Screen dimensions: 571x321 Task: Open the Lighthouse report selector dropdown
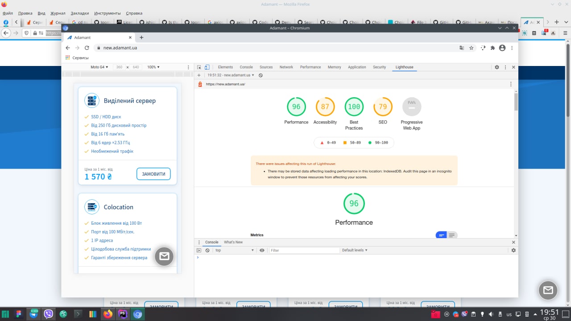tap(231, 75)
